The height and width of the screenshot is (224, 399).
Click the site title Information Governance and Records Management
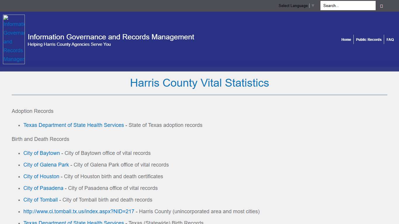(111, 37)
